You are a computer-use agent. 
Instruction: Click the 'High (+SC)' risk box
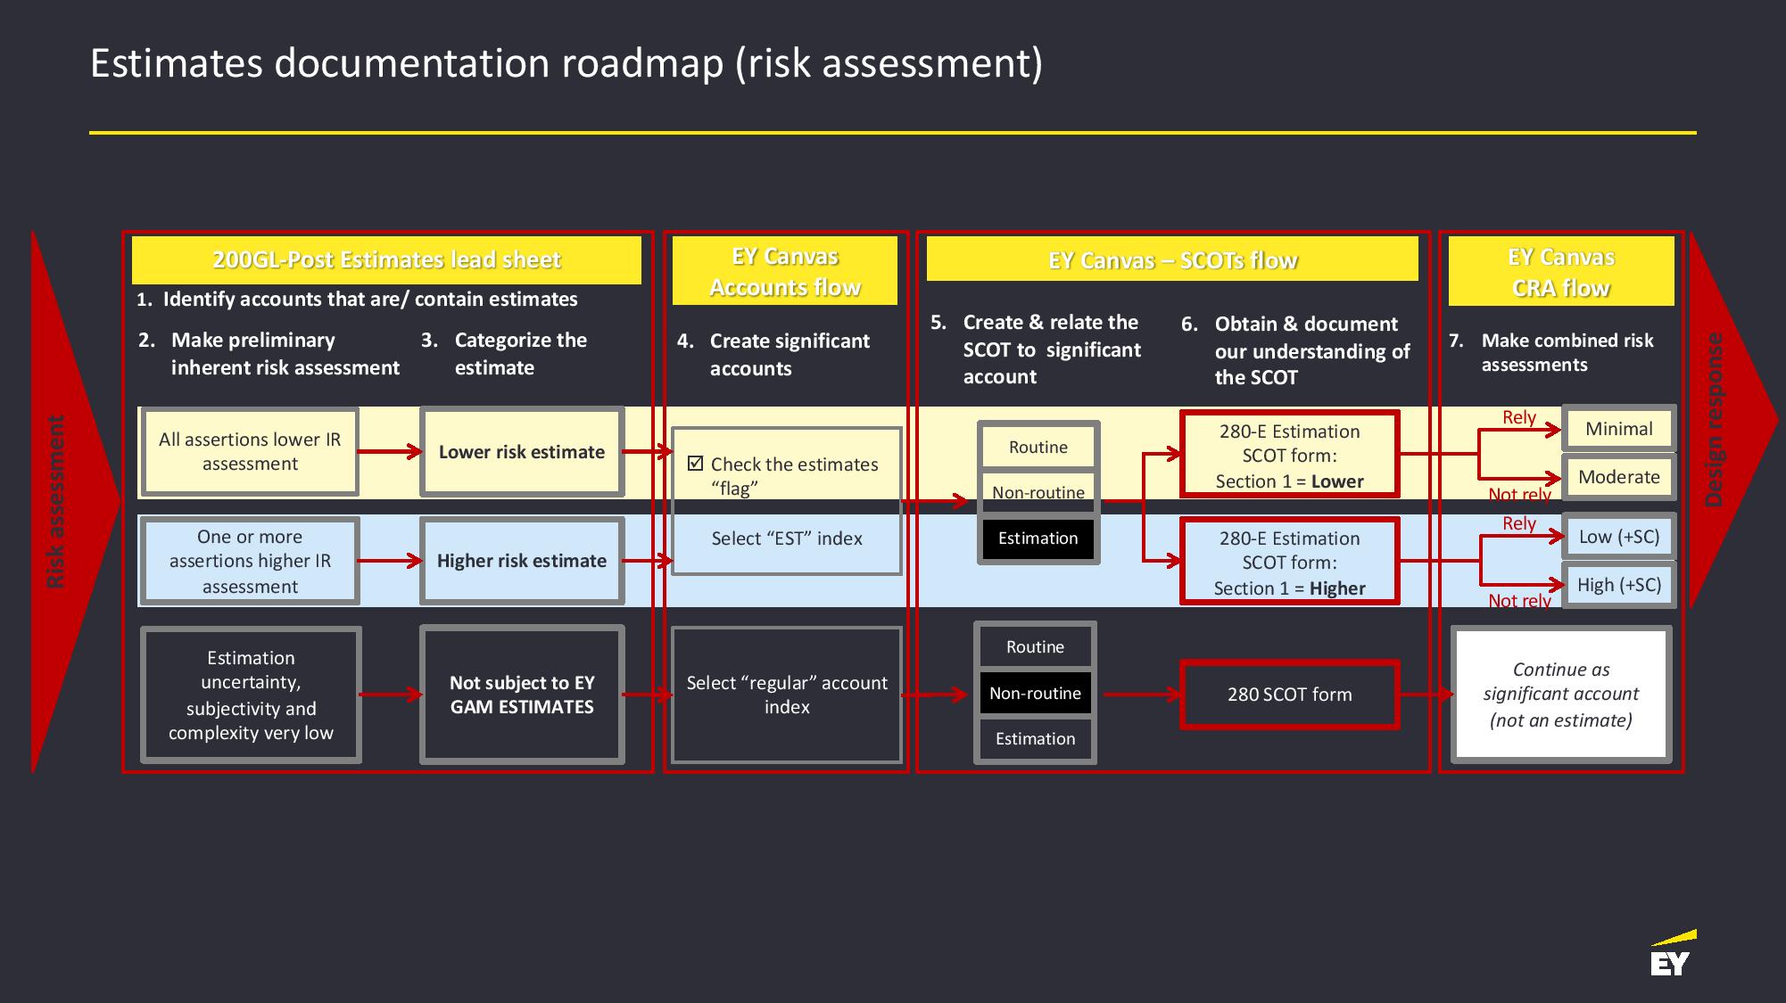tap(1619, 585)
